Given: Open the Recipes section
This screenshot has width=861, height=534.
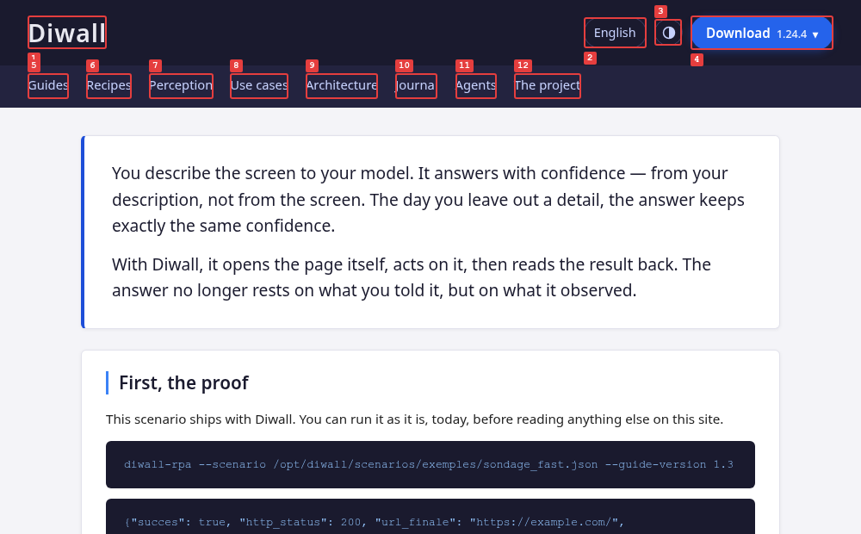Looking at the screenshot, I should pos(108,86).
